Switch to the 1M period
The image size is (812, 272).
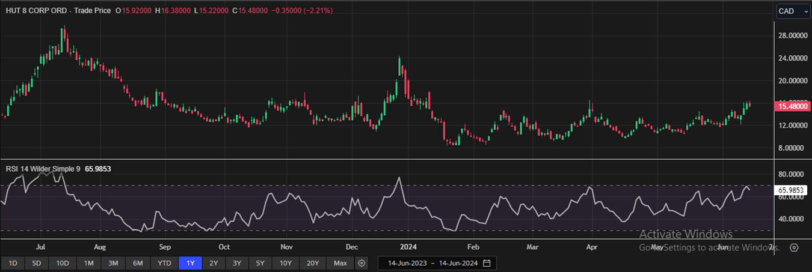pyautogui.click(x=88, y=263)
